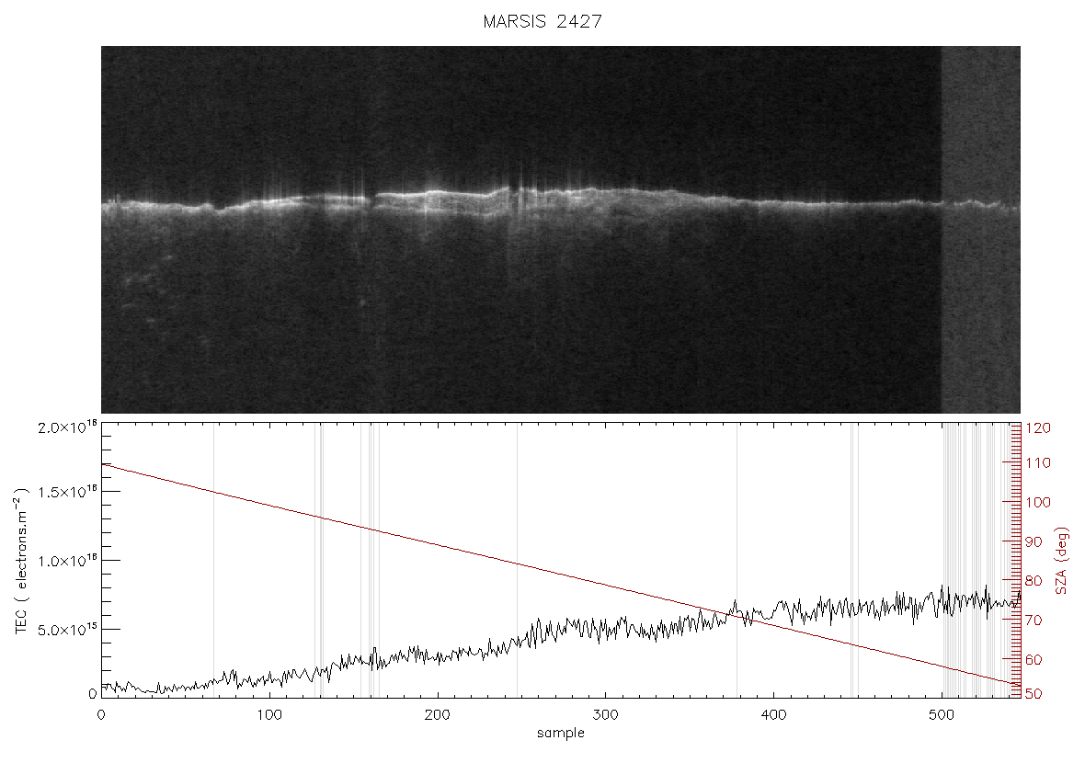Click the 1.0×10^16 TEC tick label

click(68, 561)
